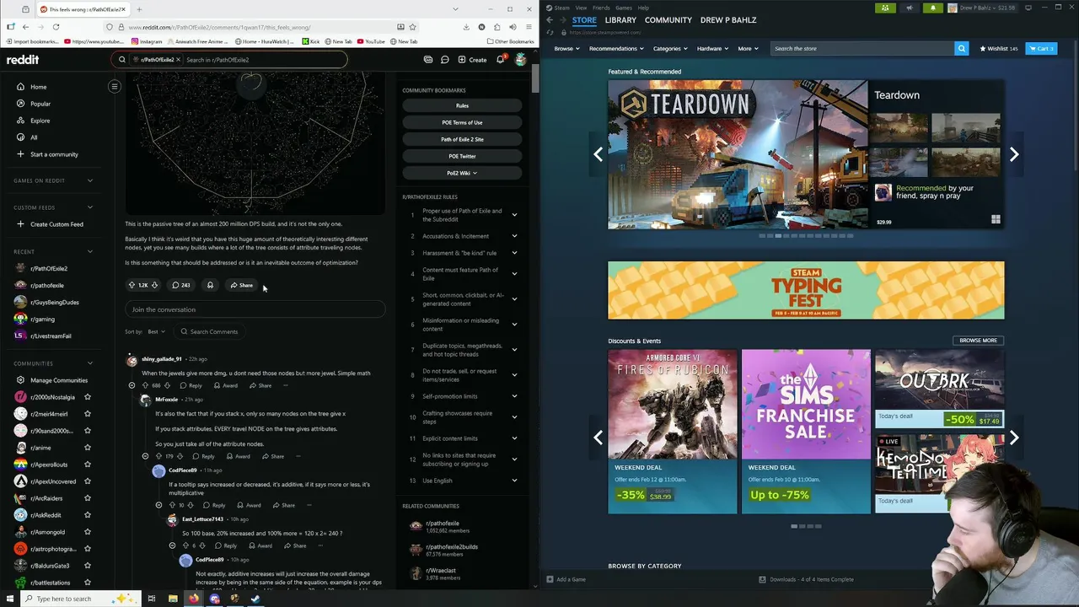Viewport: 1079px width, 607px height.
Task: Open PoE2 Wiki dropdown
Action: point(462,173)
